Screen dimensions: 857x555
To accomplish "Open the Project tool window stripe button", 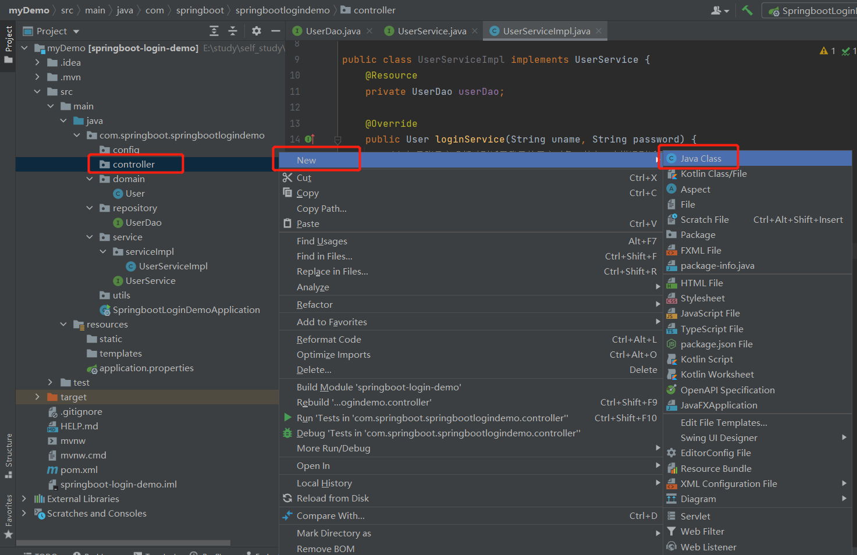I will coord(8,45).
